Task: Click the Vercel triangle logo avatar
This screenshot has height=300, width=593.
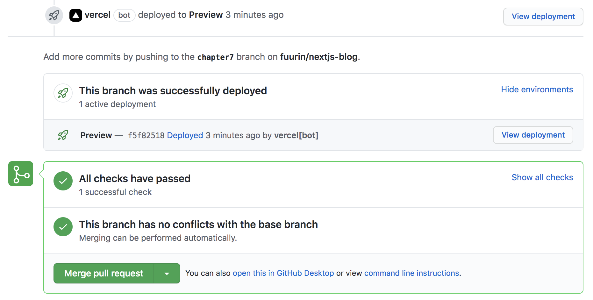Action: [x=76, y=15]
